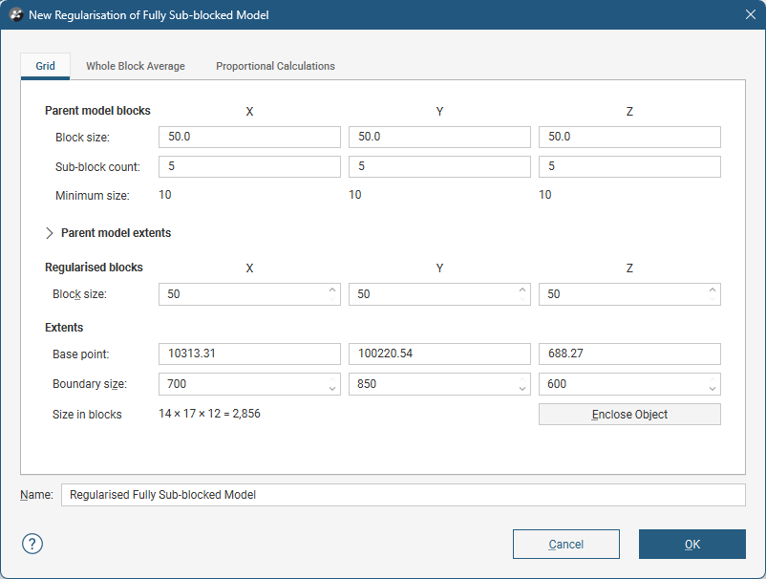
Task: Click the Leapfrog app icon in title bar
Action: pyautogui.click(x=15, y=14)
